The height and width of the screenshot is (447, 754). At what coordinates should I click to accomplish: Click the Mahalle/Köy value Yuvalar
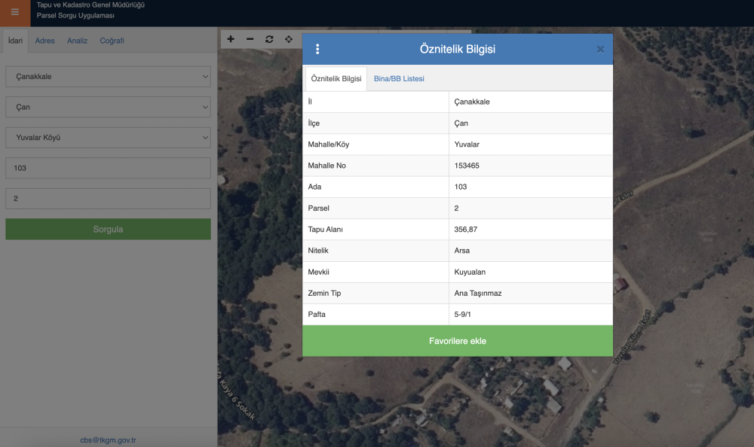(x=467, y=144)
